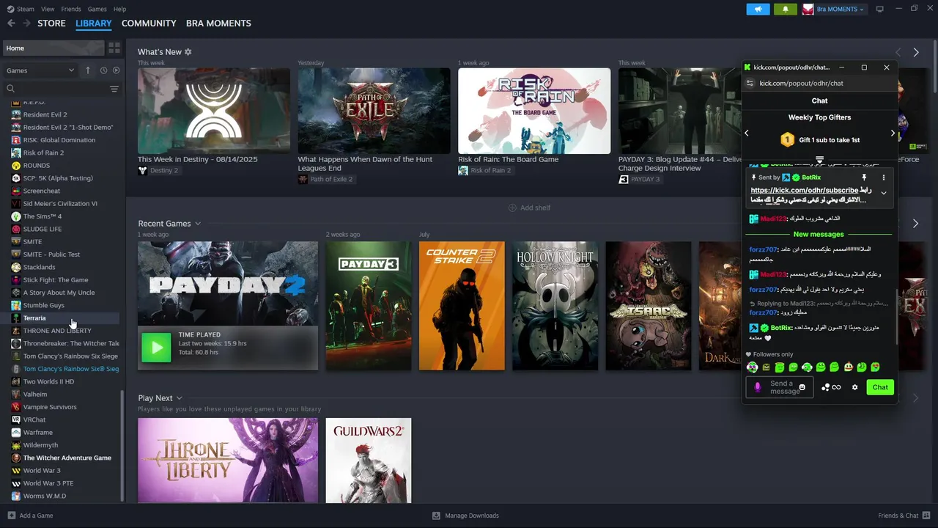Click the library game list scrollbar

pyautogui.click(x=122, y=446)
